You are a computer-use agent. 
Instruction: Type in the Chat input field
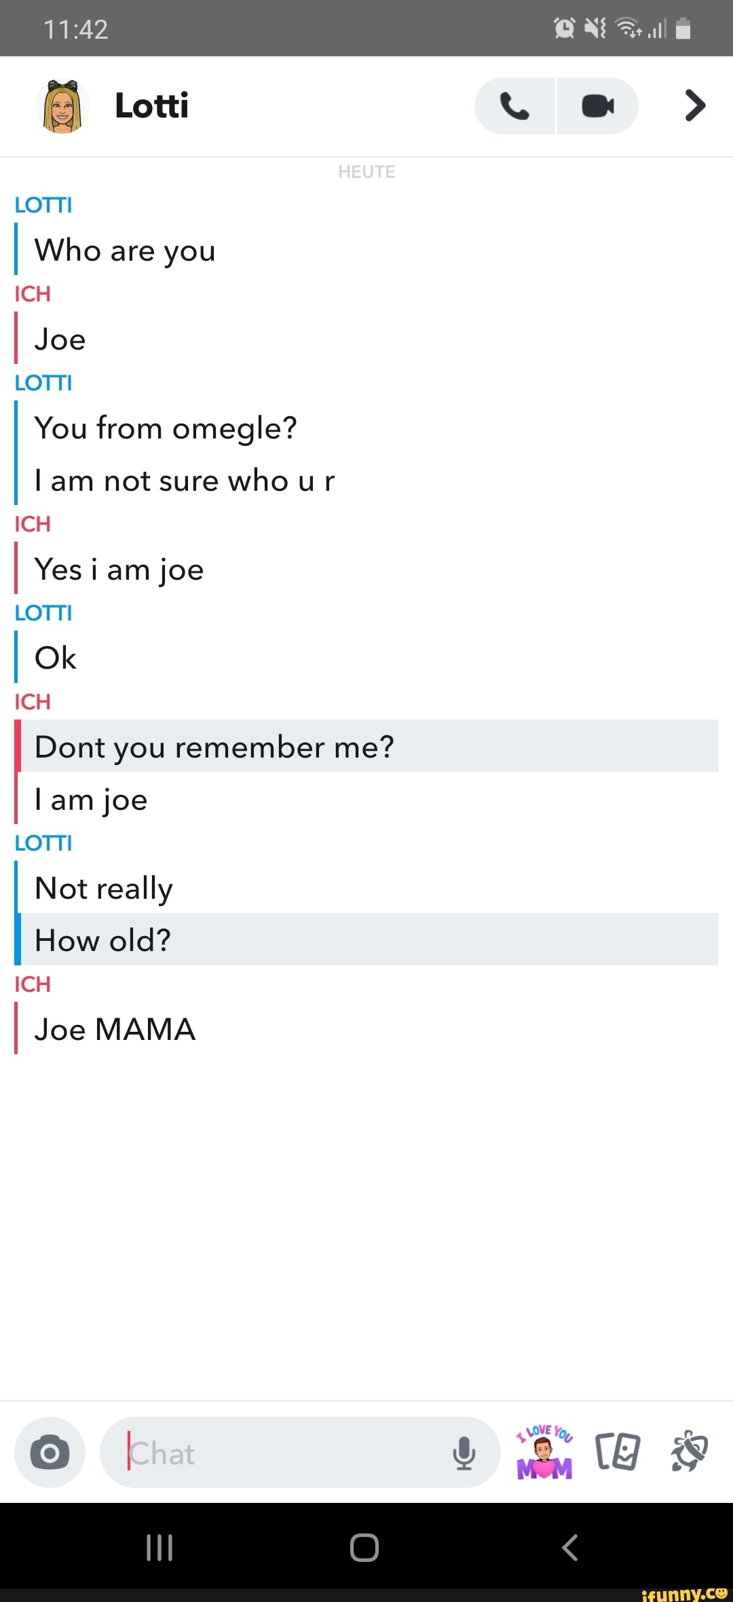(285, 1453)
